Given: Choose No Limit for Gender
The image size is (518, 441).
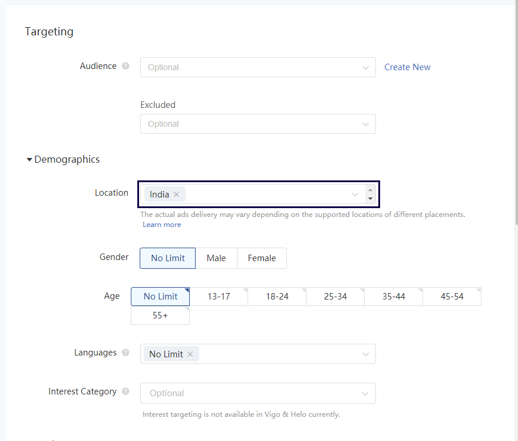Looking at the screenshot, I should tap(167, 258).
